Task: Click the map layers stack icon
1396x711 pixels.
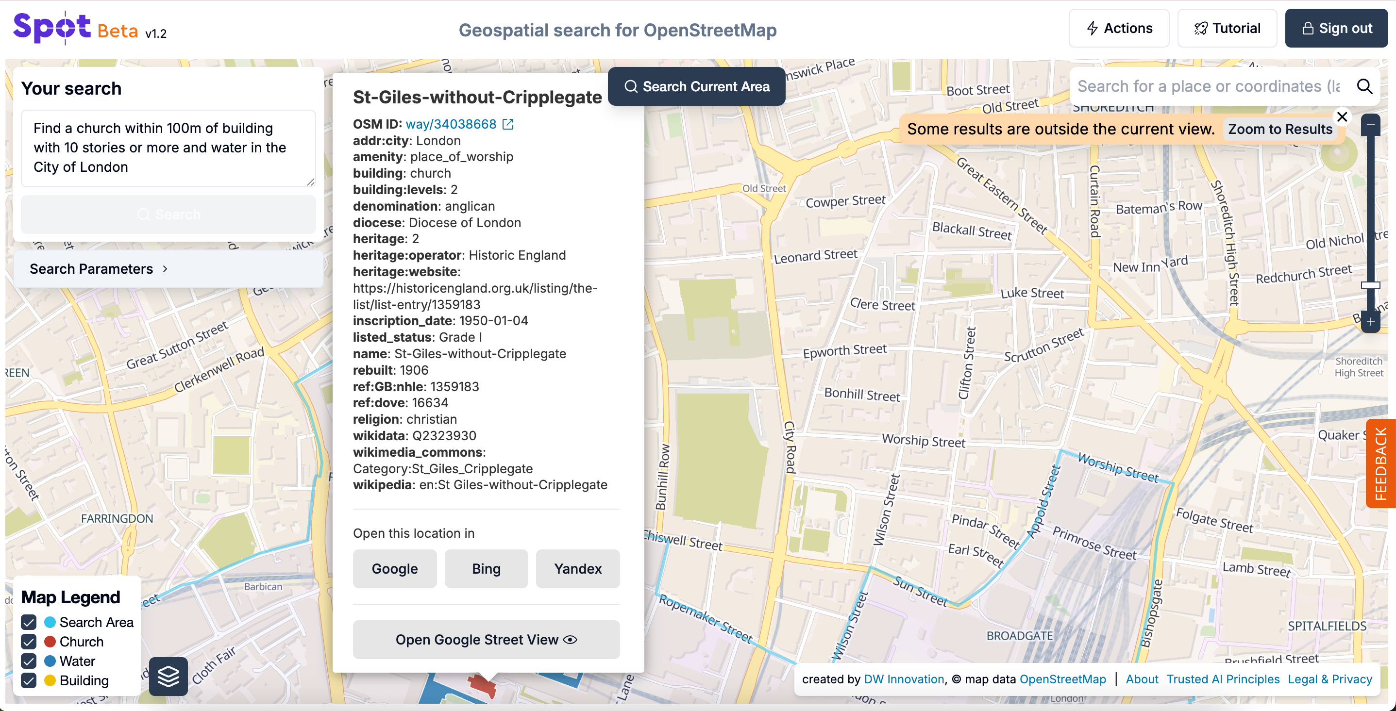Action: click(168, 676)
